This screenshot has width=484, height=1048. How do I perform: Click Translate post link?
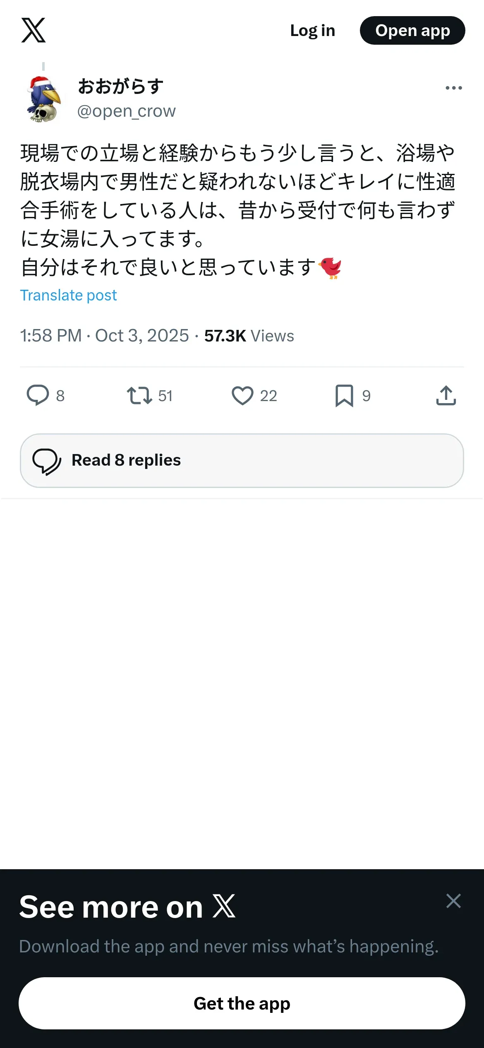[x=68, y=295]
